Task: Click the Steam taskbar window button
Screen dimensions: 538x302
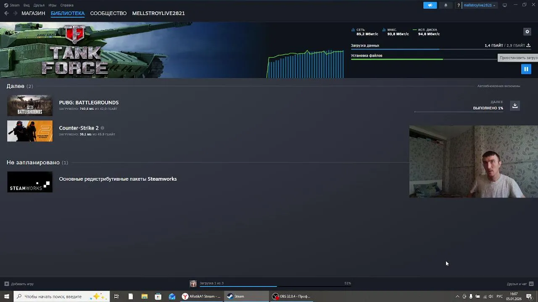Action: [246, 297]
